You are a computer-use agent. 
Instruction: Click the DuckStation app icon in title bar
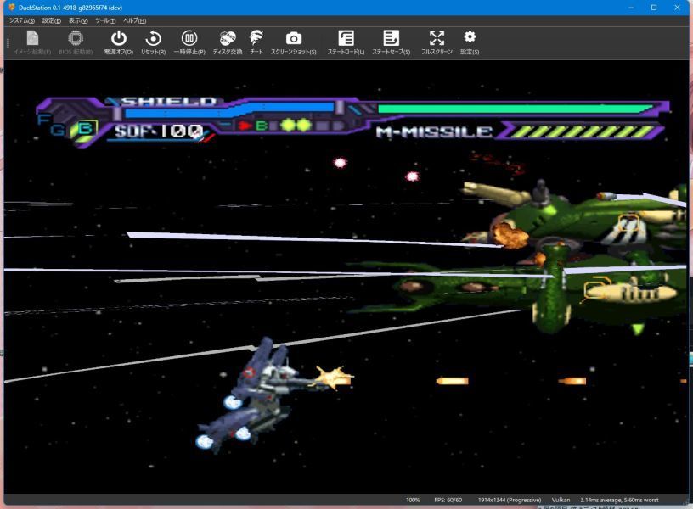coord(12,8)
